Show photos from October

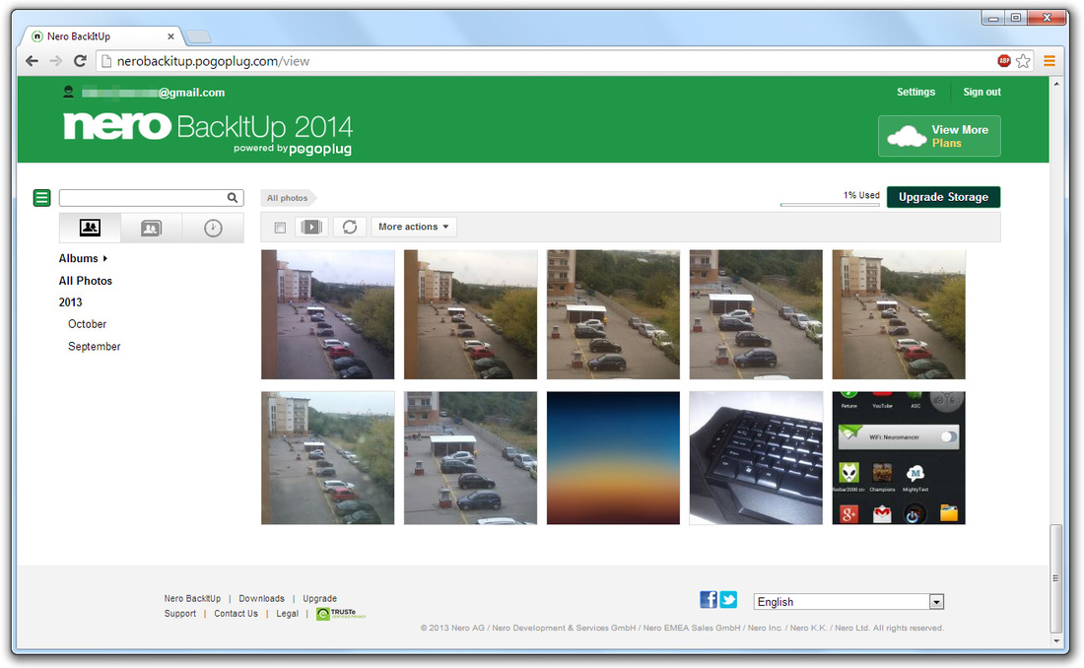[x=87, y=324]
